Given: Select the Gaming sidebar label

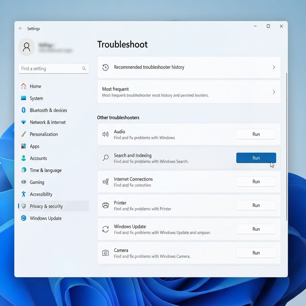Looking at the screenshot, I should (37, 182).
